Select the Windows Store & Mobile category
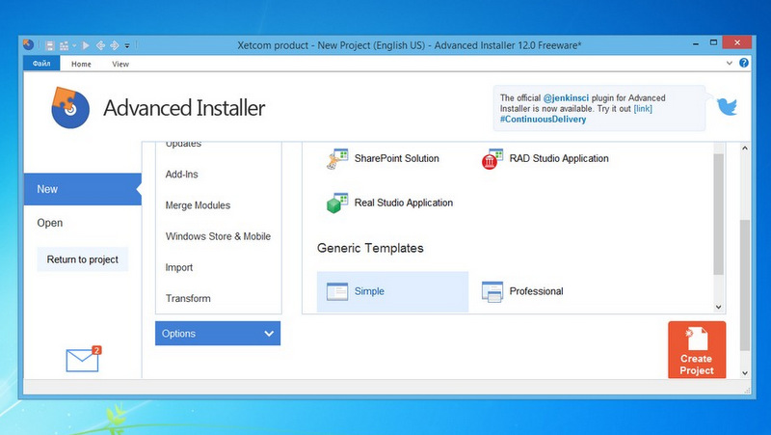Screen dimensions: 771x435 point(218,236)
